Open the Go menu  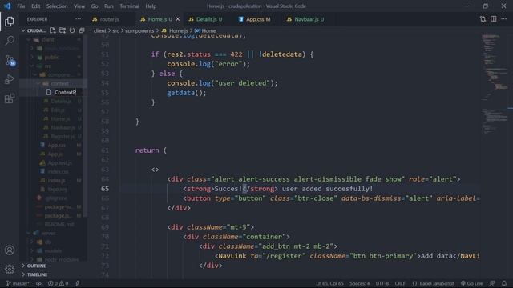pos(95,6)
